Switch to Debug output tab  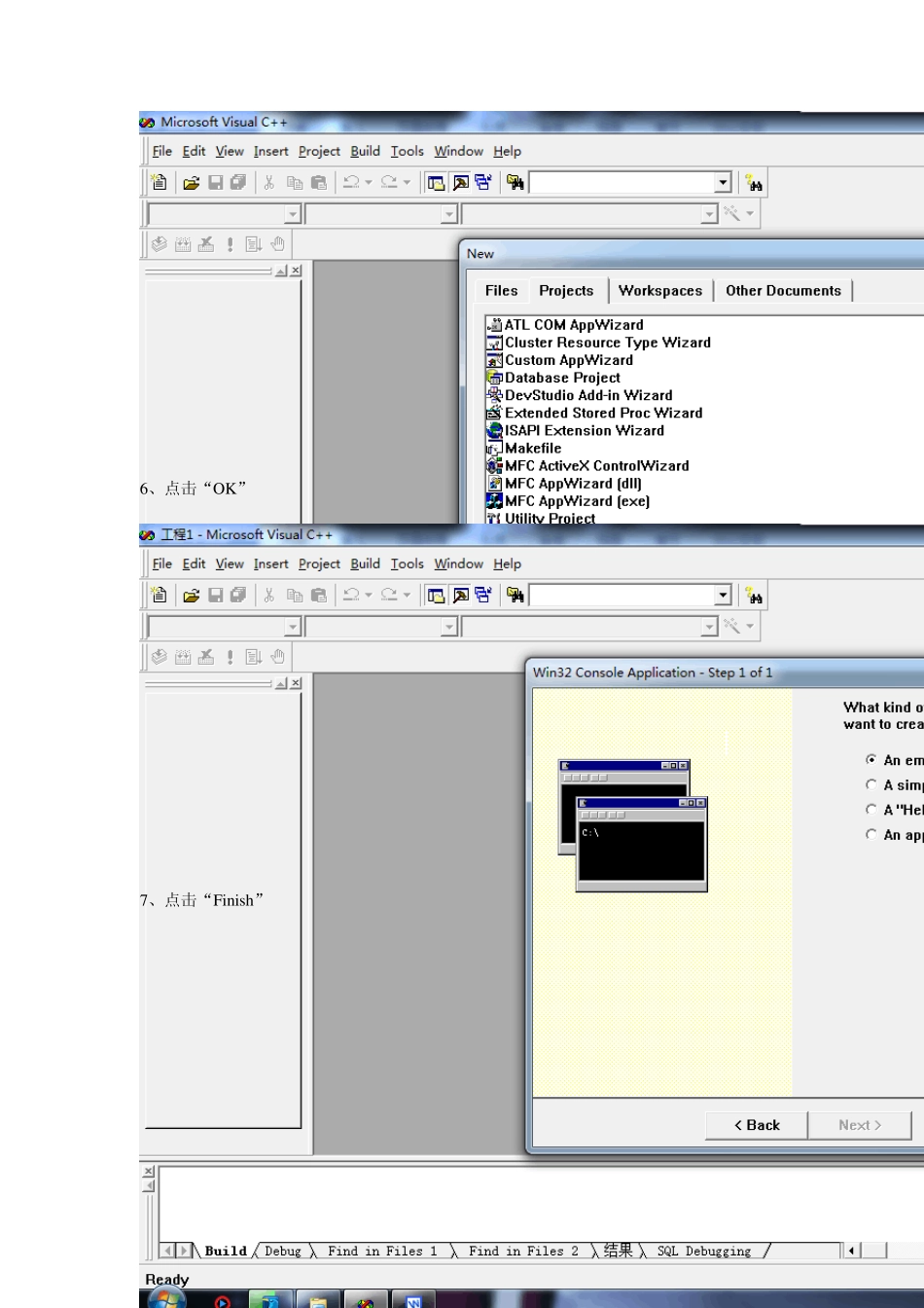[x=283, y=1251]
